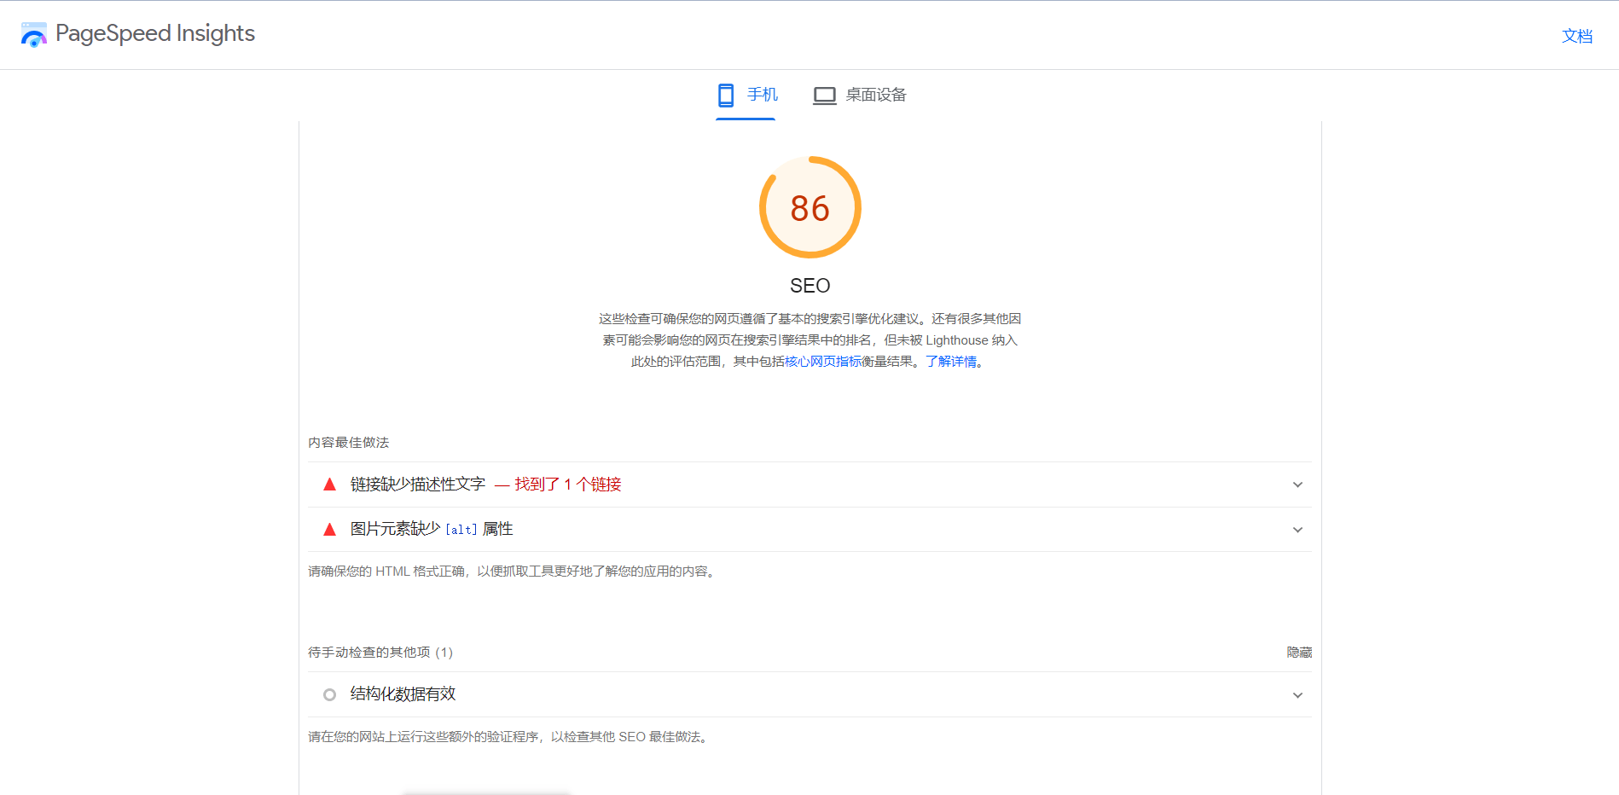Click the circle marker next to 结构化数据有效 audit
This screenshot has width=1619, height=795.
[329, 694]
